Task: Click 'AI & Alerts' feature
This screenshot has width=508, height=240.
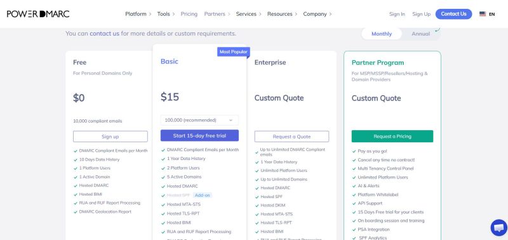Action: (x=368, y=186)
